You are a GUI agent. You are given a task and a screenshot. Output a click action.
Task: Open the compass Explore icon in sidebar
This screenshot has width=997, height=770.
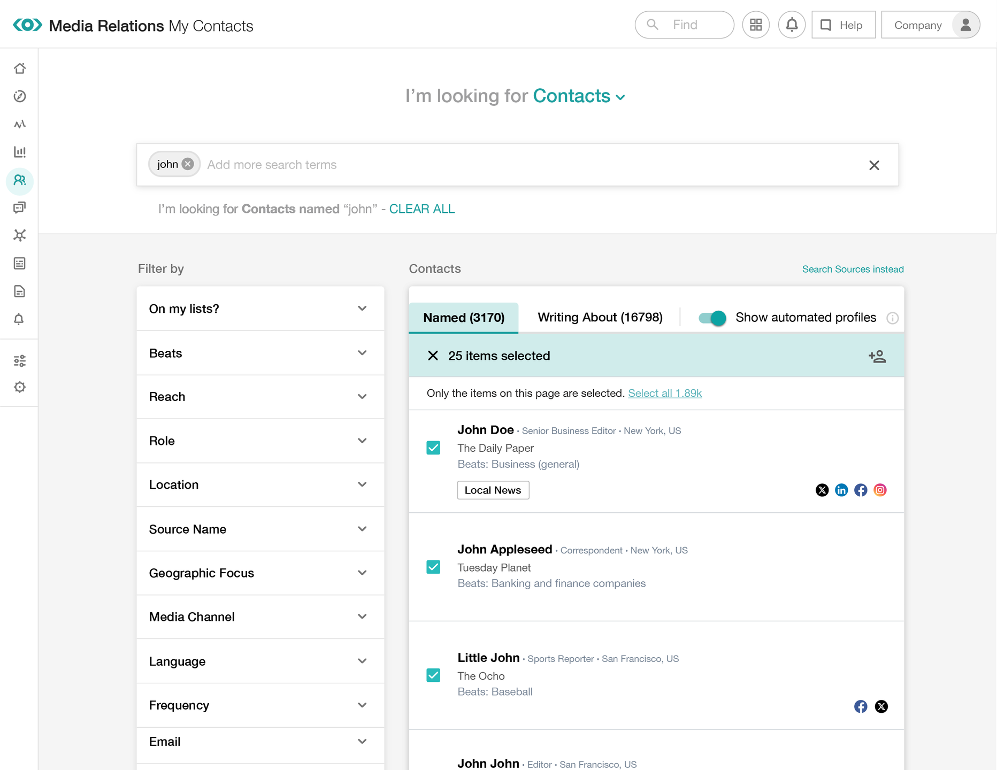pyautogui.click(x=20, y=96)
